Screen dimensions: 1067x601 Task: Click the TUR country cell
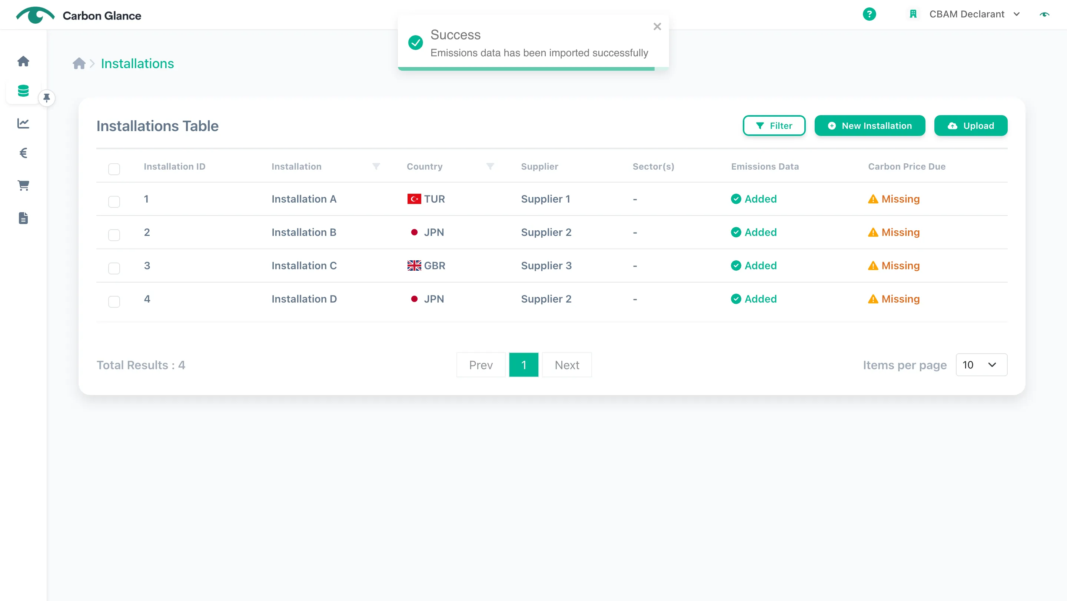(426, 199)
